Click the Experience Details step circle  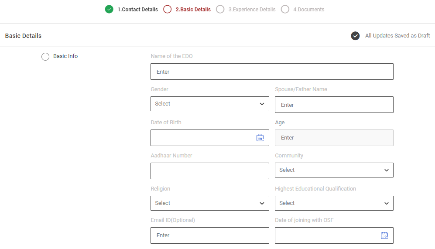[x=220, y=9]
